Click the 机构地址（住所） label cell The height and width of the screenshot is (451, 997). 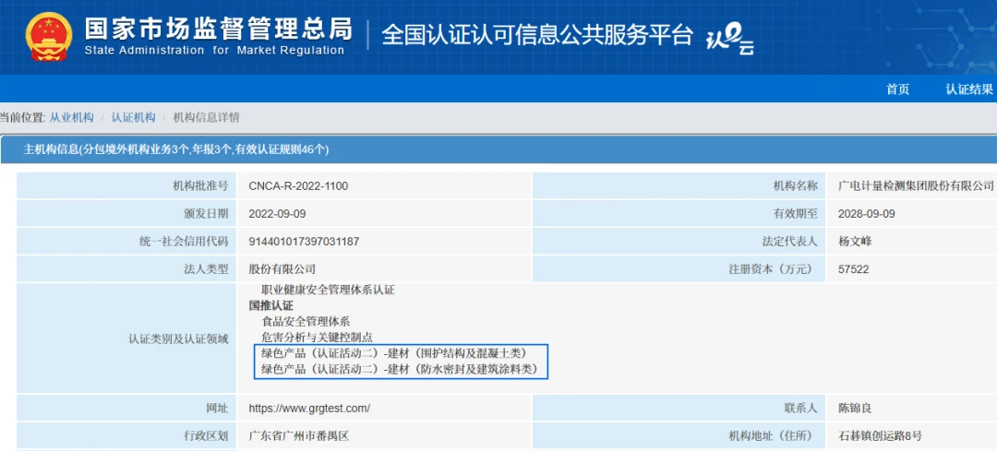click(x=681, y=436)
